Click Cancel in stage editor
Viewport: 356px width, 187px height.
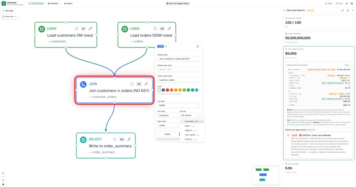pyautogui.click(x=167, y=134)
